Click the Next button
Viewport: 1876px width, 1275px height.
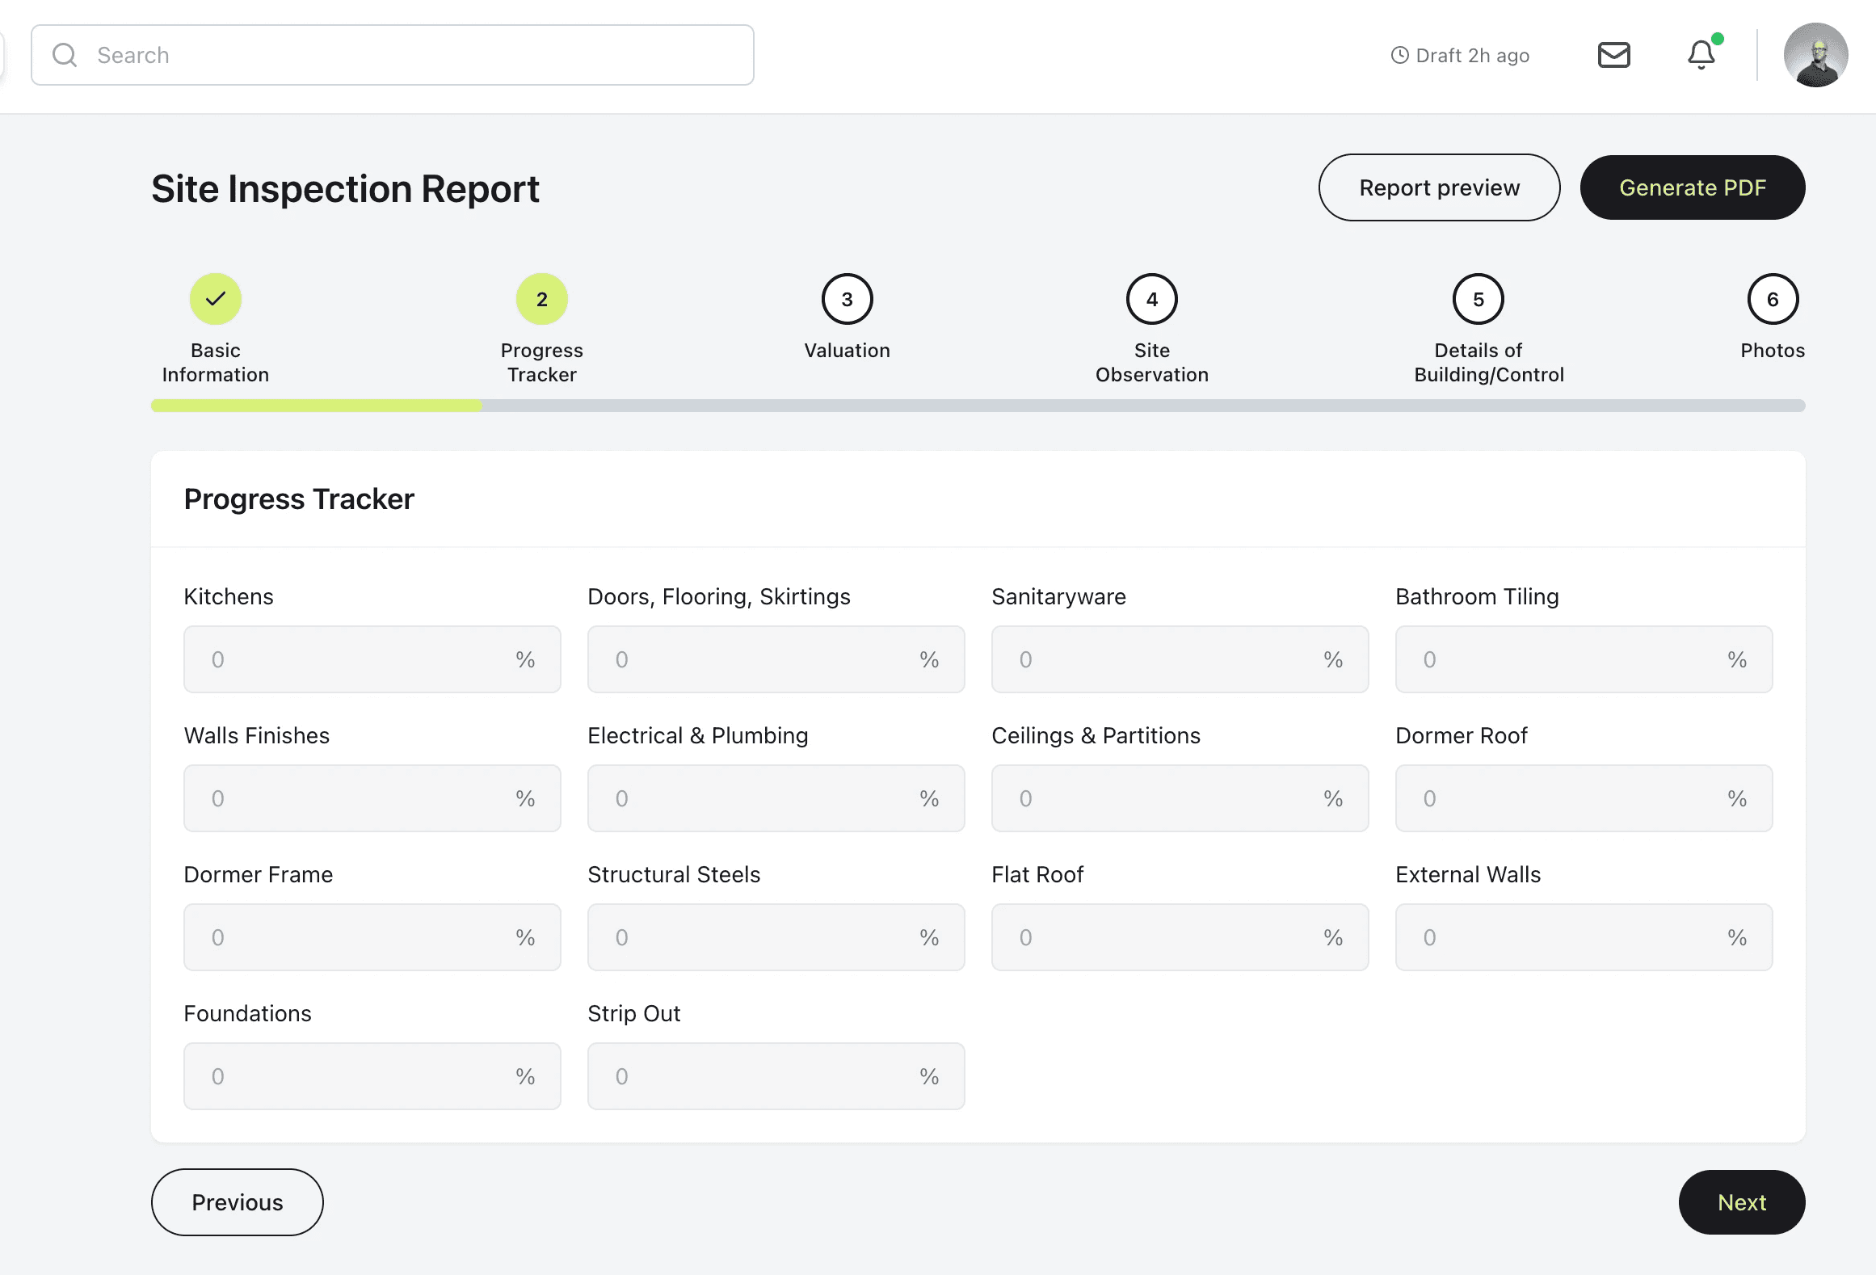coord(1741,1202)
